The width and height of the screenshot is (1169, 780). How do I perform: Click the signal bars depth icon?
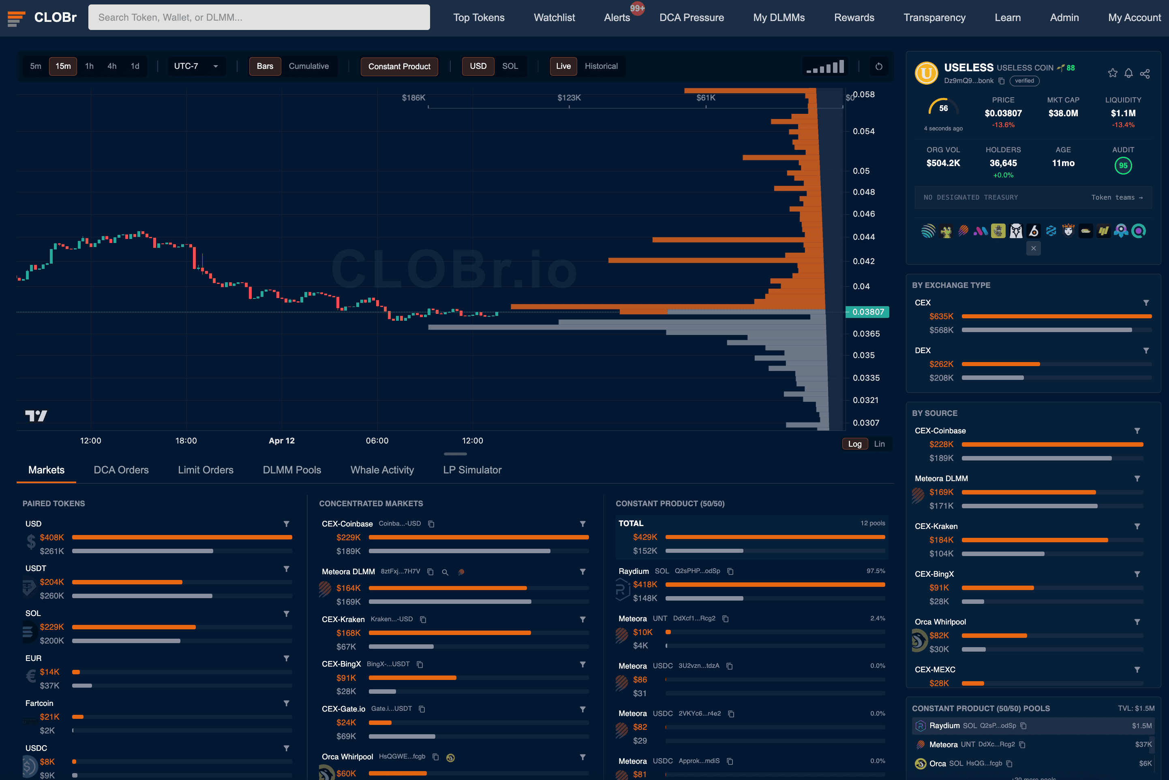tap(825, 67)
